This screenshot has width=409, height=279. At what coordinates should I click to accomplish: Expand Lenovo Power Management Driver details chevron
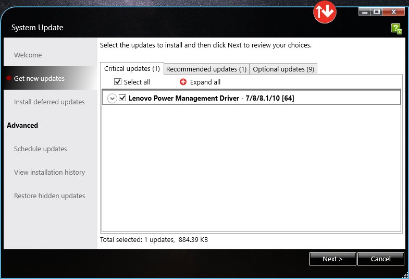point(112,99)
